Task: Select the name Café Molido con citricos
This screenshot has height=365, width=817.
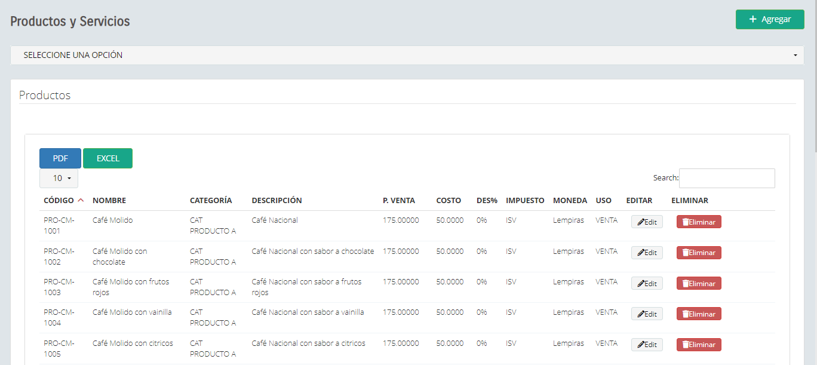Action: coord(133,343)
